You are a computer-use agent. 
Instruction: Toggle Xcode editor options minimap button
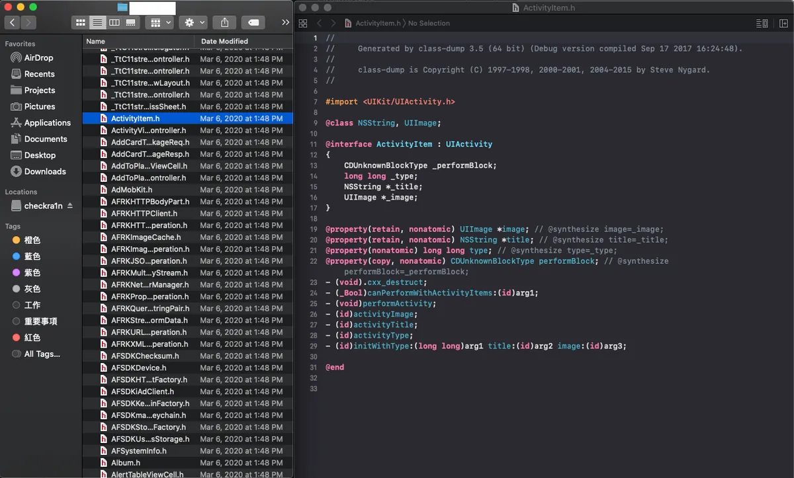click(762, 23)
